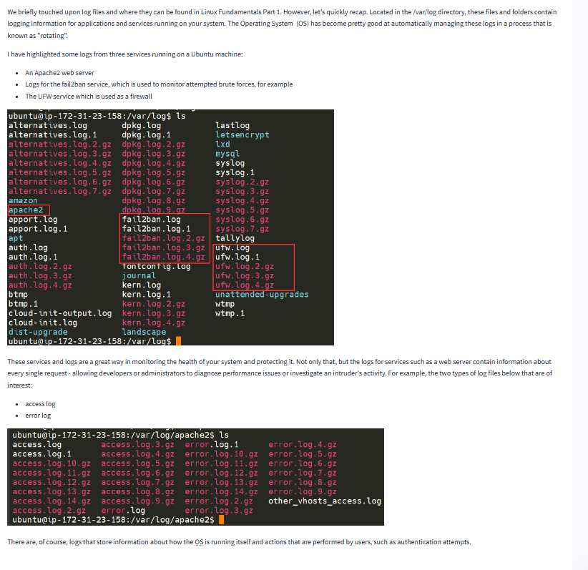Screen dimensions: 588x570
Task: Click the red-boxed apache2 directory name
Action: coord(26,210)
